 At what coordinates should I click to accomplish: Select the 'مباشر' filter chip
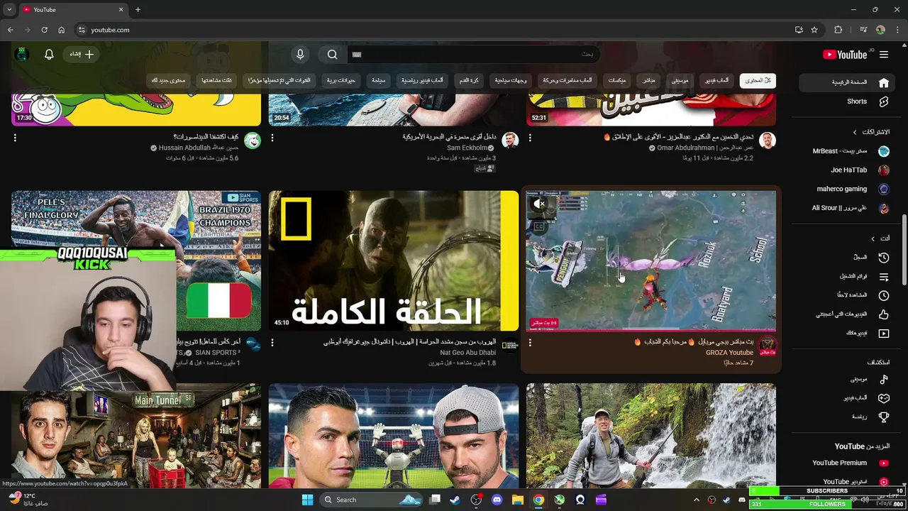pos(648,80)
